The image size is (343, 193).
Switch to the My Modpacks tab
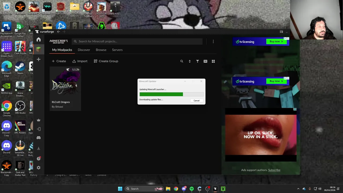click(62, 50)
